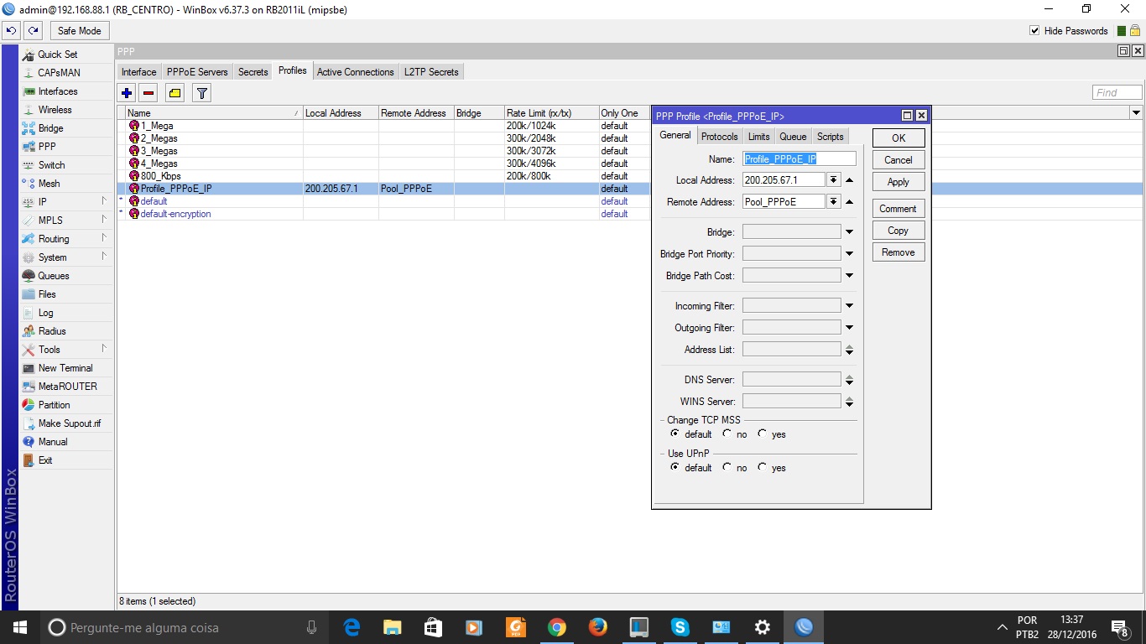The height and width of the screenshot is (644, 1146).
Task: Set Change TCP MSS to yes
Action: (x=762, y=434)
